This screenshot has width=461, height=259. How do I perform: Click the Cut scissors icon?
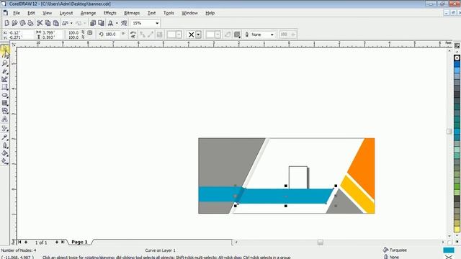click(x=40, y=23)
